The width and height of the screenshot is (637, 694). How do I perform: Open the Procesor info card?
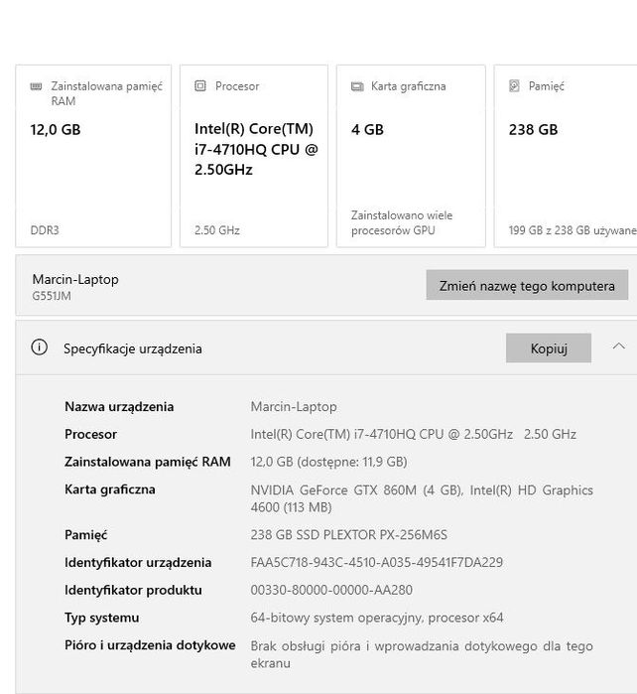[256, 156]
